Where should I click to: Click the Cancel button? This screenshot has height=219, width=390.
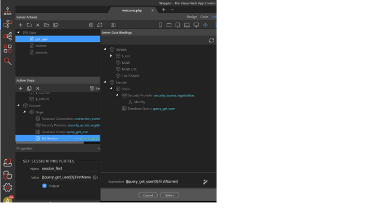148,195
